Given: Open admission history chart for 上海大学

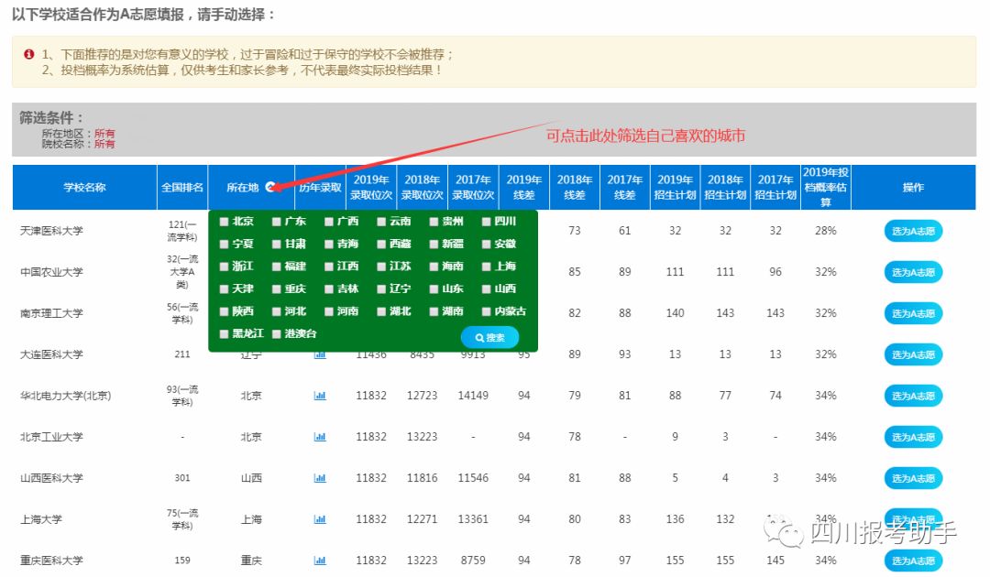Looking at the screenshot, I should [x=320, y=519].
